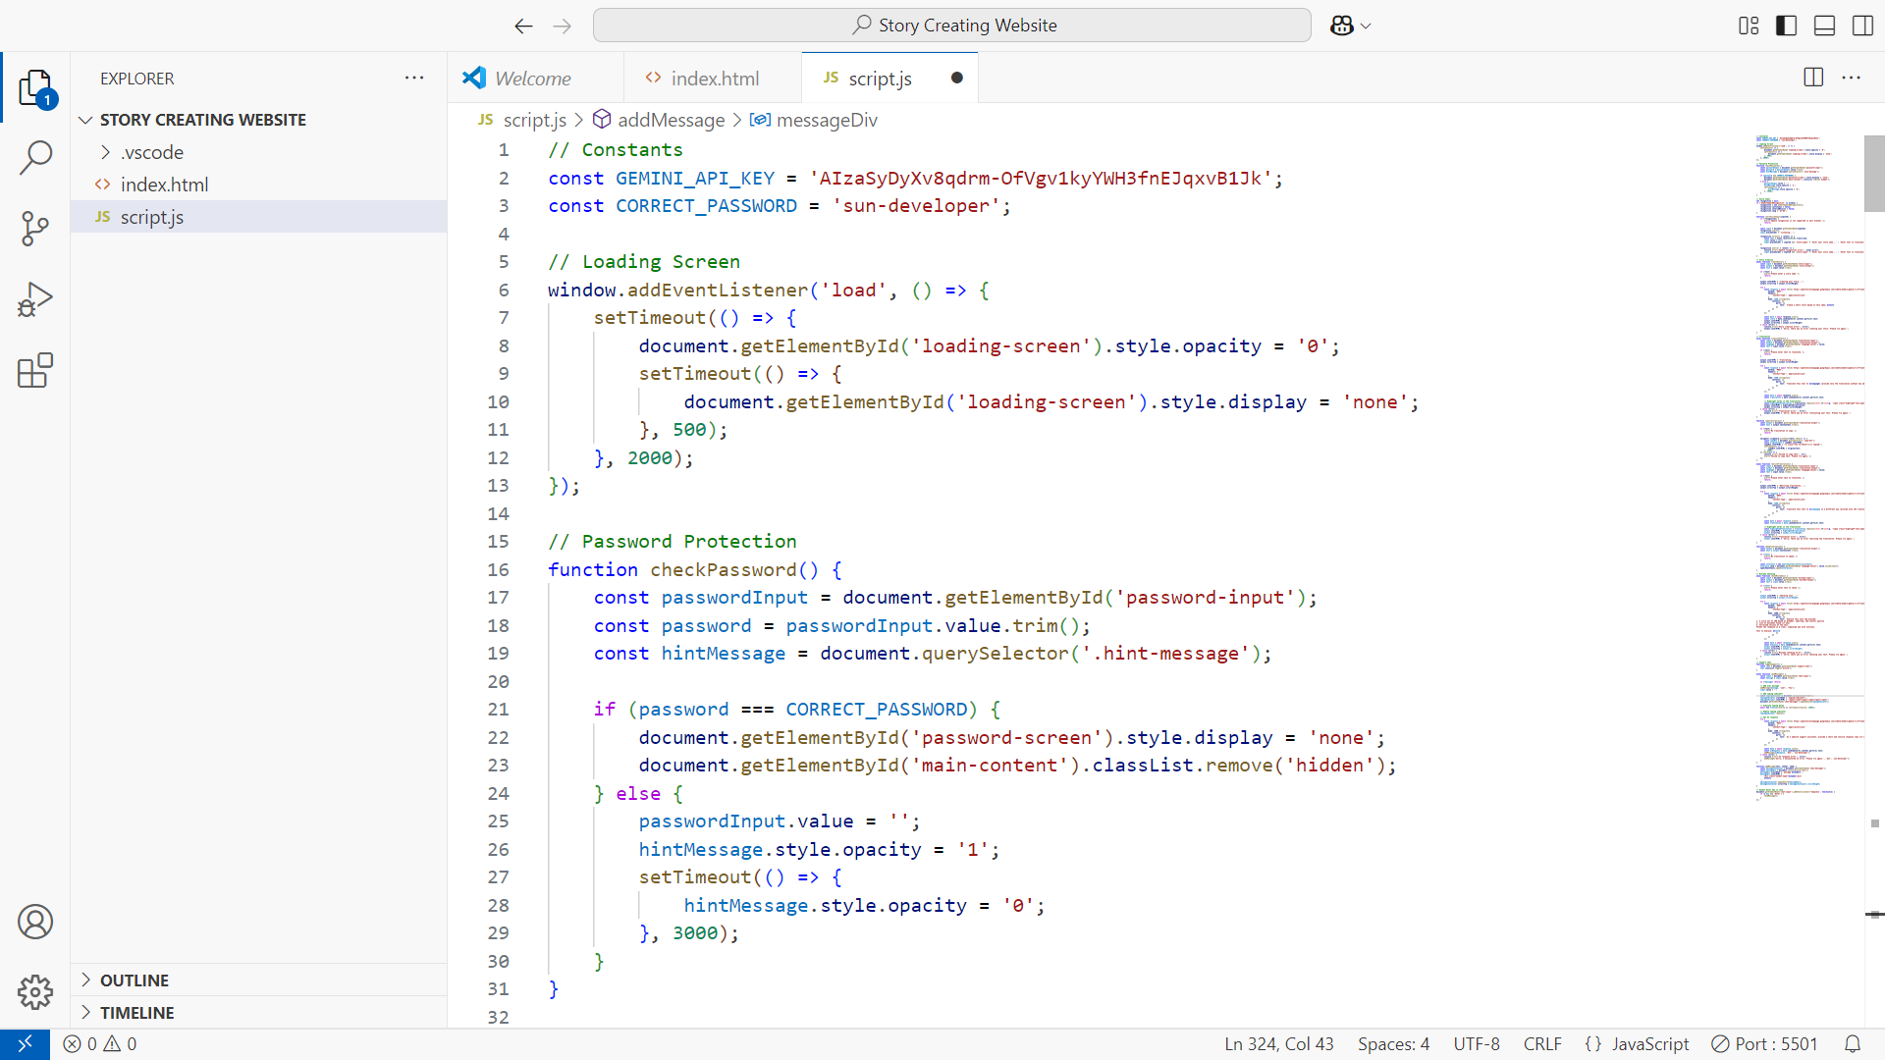The image size is (1885, 1060).
Task: Click the Story Creating Website command bar
Action: coord(952,25)
